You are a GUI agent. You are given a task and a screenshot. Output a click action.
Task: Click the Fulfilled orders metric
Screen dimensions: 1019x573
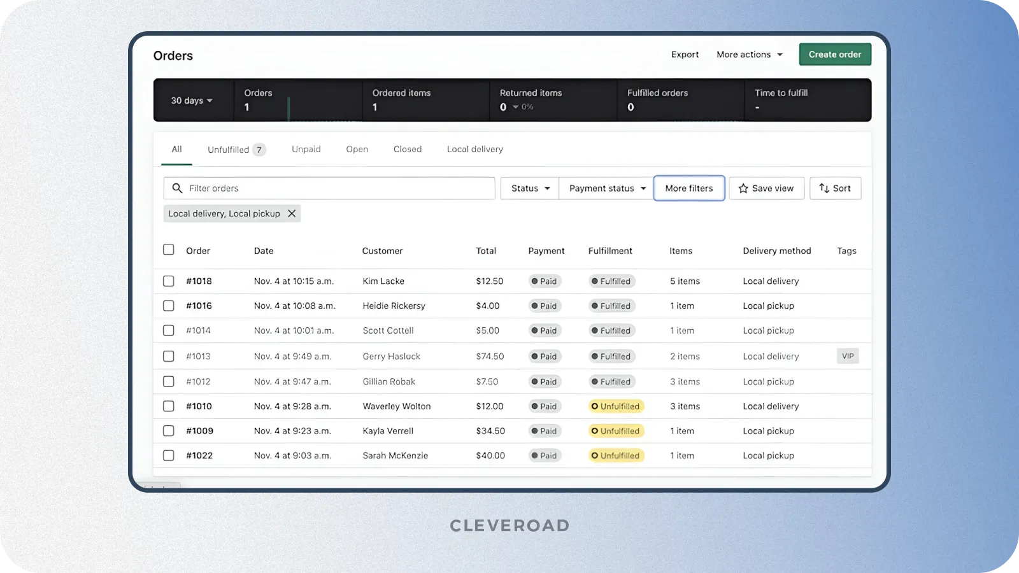680,100
